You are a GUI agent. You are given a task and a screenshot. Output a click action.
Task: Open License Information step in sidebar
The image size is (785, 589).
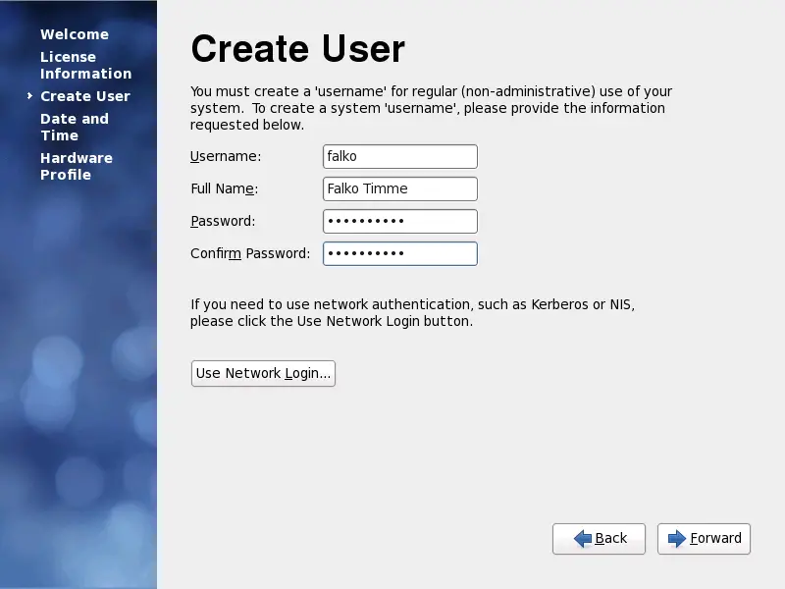tap(85, 65)
